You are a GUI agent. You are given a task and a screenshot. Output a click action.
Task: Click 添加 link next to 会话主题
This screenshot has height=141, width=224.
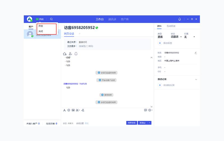[87, 123]
